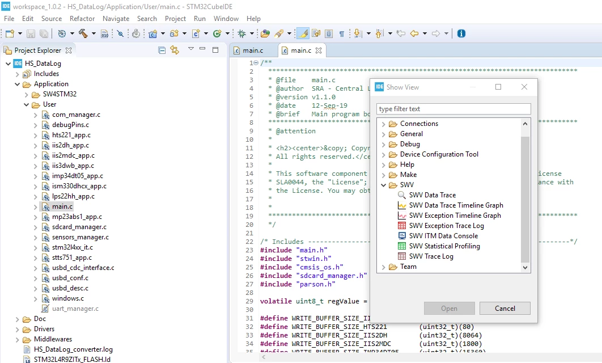The image size is (602, 363).
Task: Click the Build hammer icon
Action: [83, 34]
